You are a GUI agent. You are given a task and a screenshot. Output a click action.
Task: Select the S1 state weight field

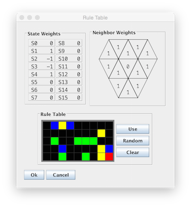pyautogui.click(x=42, y=51)
